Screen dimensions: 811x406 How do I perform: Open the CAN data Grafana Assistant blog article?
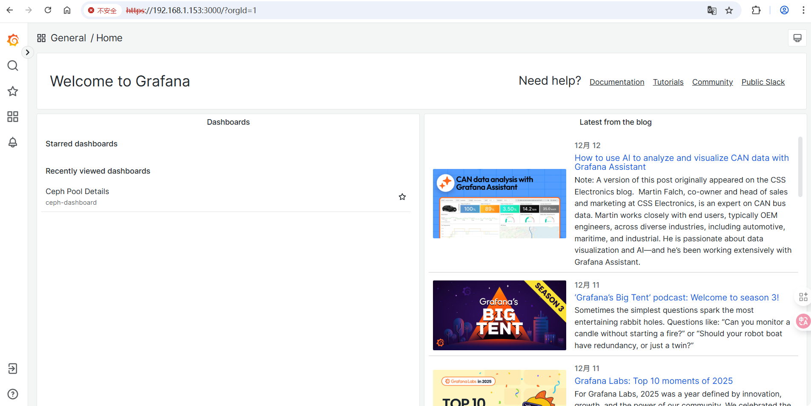(x=682, y=162)
